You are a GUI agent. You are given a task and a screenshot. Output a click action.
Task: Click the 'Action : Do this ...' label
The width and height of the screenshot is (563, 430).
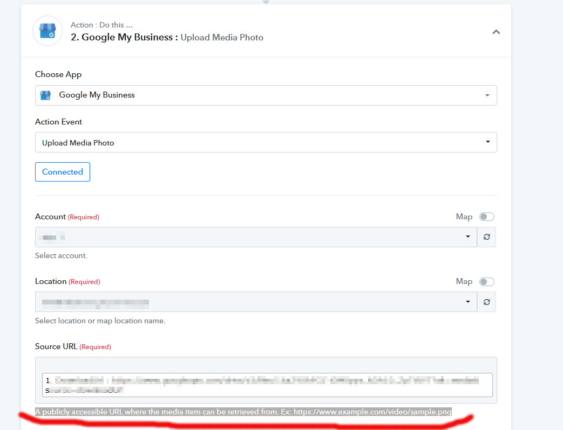point(101,25)
